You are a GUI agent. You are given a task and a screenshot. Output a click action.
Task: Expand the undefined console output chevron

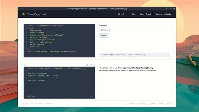tap(92, 96)
